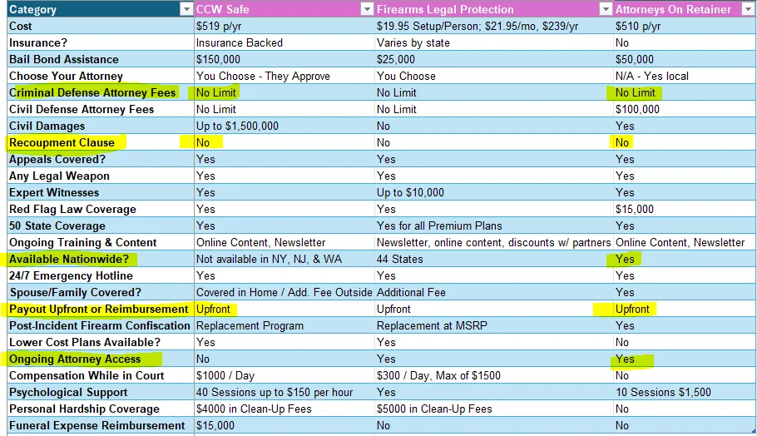Select the Attorneys On Retainer header cell
This screenshot has height=436, width=757.
pos(684,9)
